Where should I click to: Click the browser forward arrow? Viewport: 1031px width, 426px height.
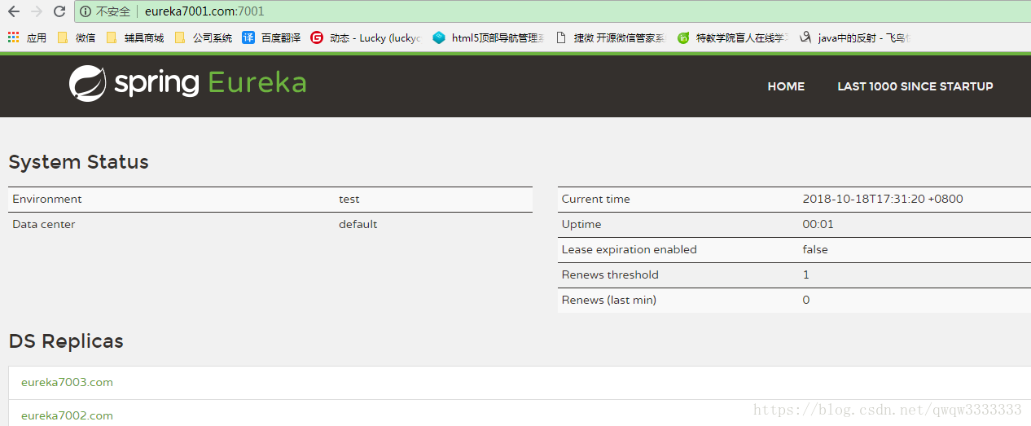pos(36,11)
